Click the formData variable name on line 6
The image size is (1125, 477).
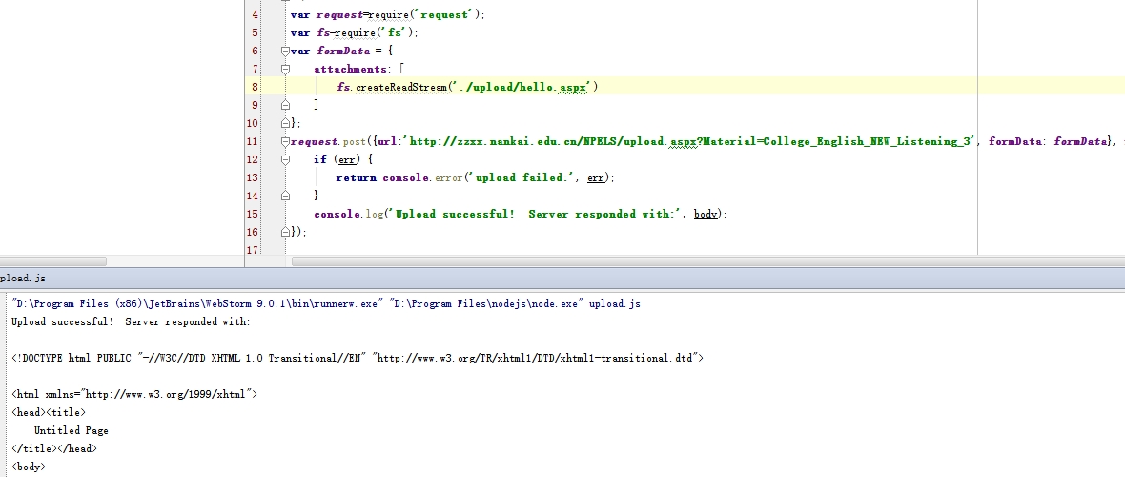coord(343,51)
